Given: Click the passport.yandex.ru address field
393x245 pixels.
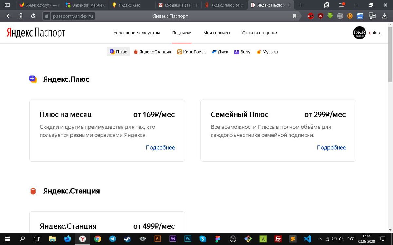Looking at the screenshot, I should click(x=74, y=16).
